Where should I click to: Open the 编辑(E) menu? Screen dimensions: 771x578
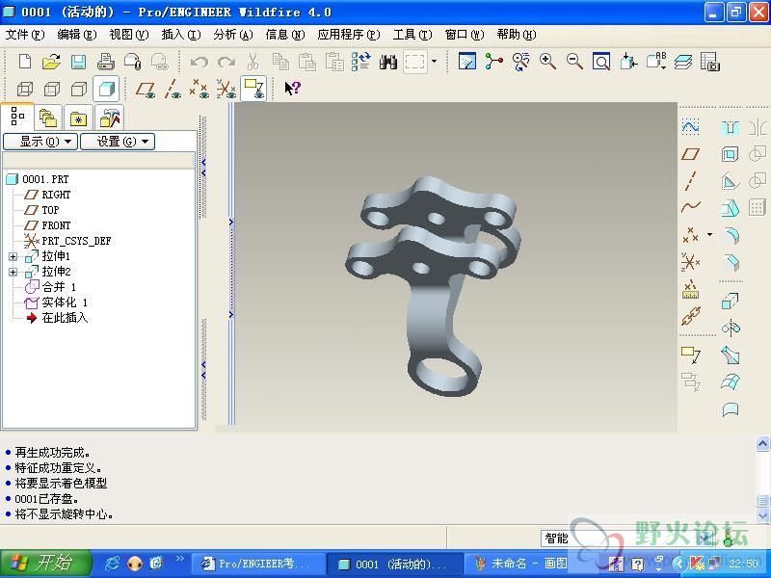pyautogui.click(x=77, y=35)
